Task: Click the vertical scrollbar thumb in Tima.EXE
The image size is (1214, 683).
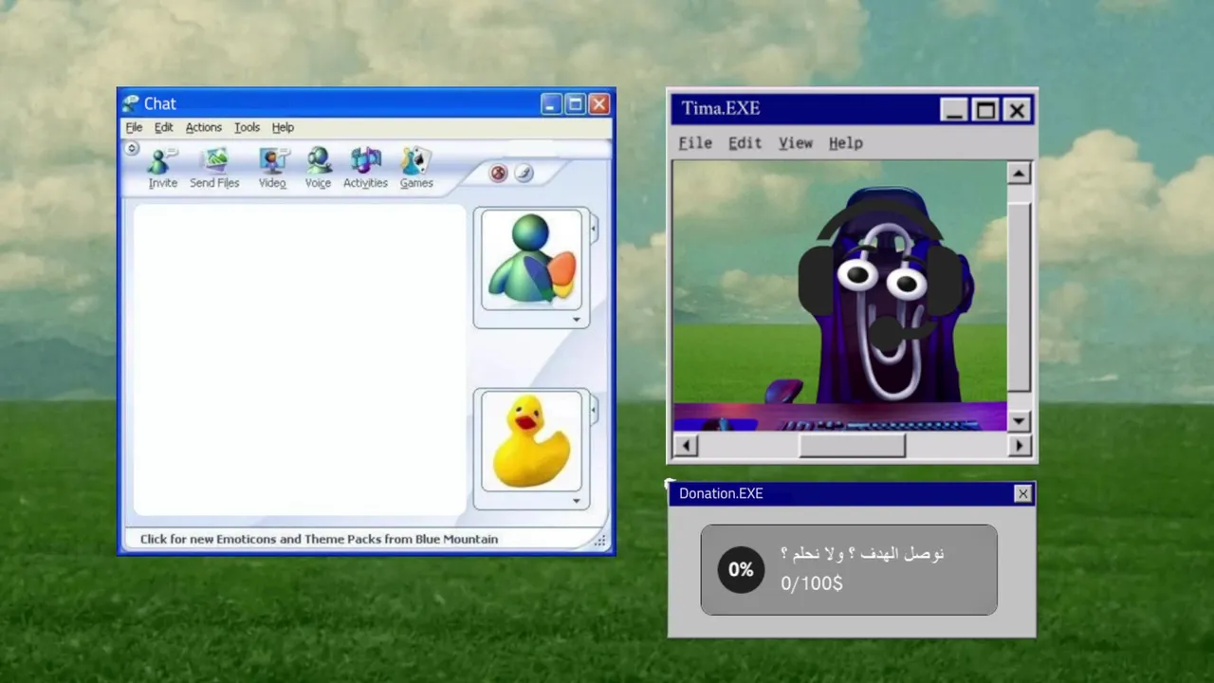Action: tap(1018, 296)
